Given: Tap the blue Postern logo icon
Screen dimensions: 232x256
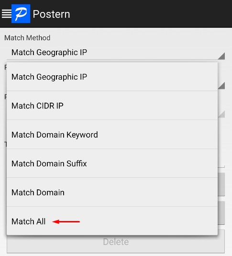Looking at the screenshot, I should point(21,14).
